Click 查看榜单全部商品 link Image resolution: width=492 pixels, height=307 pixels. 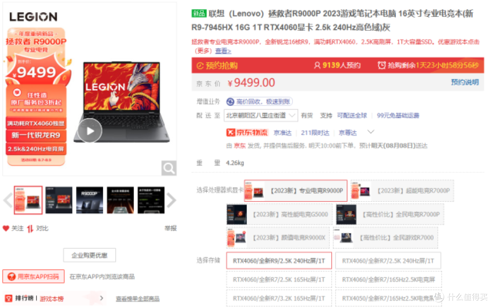(138, 298)
